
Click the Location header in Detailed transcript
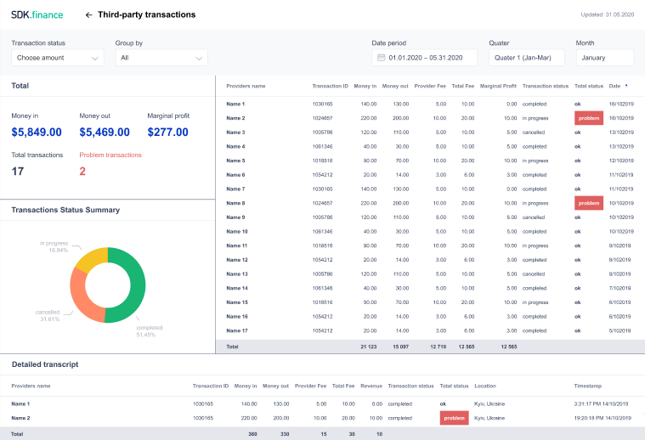pos(485,386)
